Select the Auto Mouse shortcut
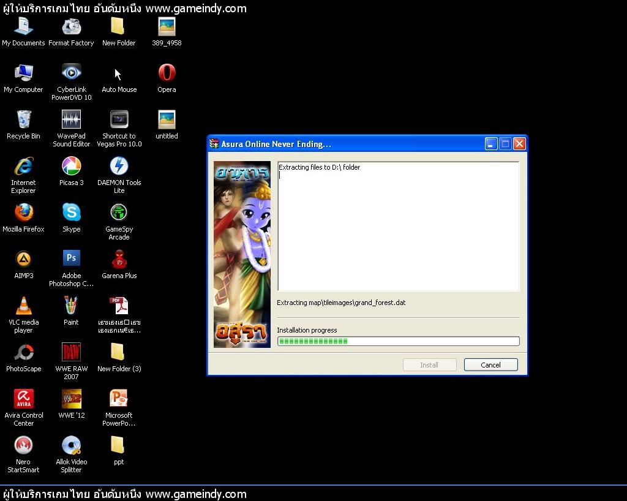The width and height of the screenshot is (627, 501). click(x=119, y=73)
